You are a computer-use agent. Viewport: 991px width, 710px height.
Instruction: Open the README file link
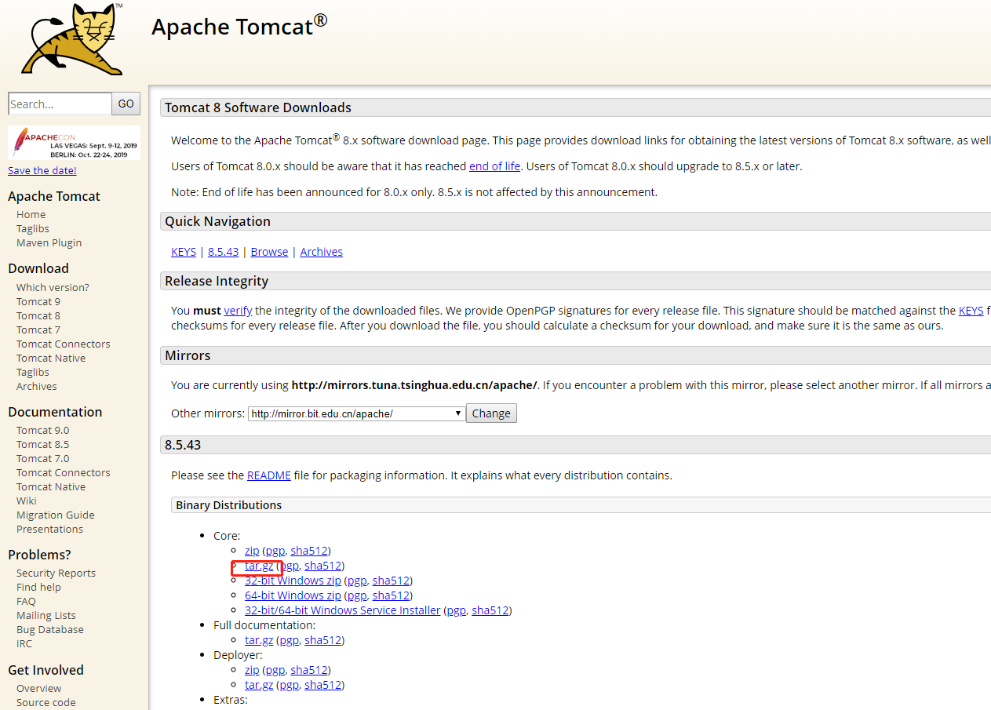(x=269, y=475)
